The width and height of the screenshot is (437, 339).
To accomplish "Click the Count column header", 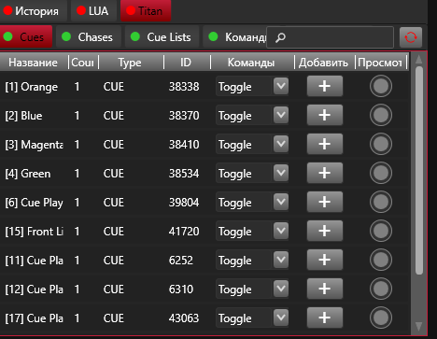I will [83, 63].
